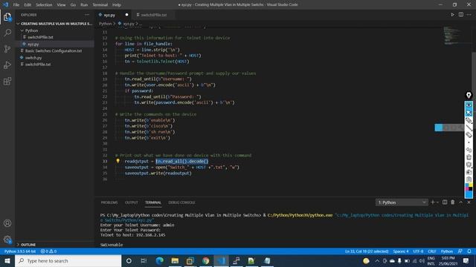The width and height of the screenshot is (476, 267).
Task: Open the Search view in activity bar
Action: click(7, 33)
